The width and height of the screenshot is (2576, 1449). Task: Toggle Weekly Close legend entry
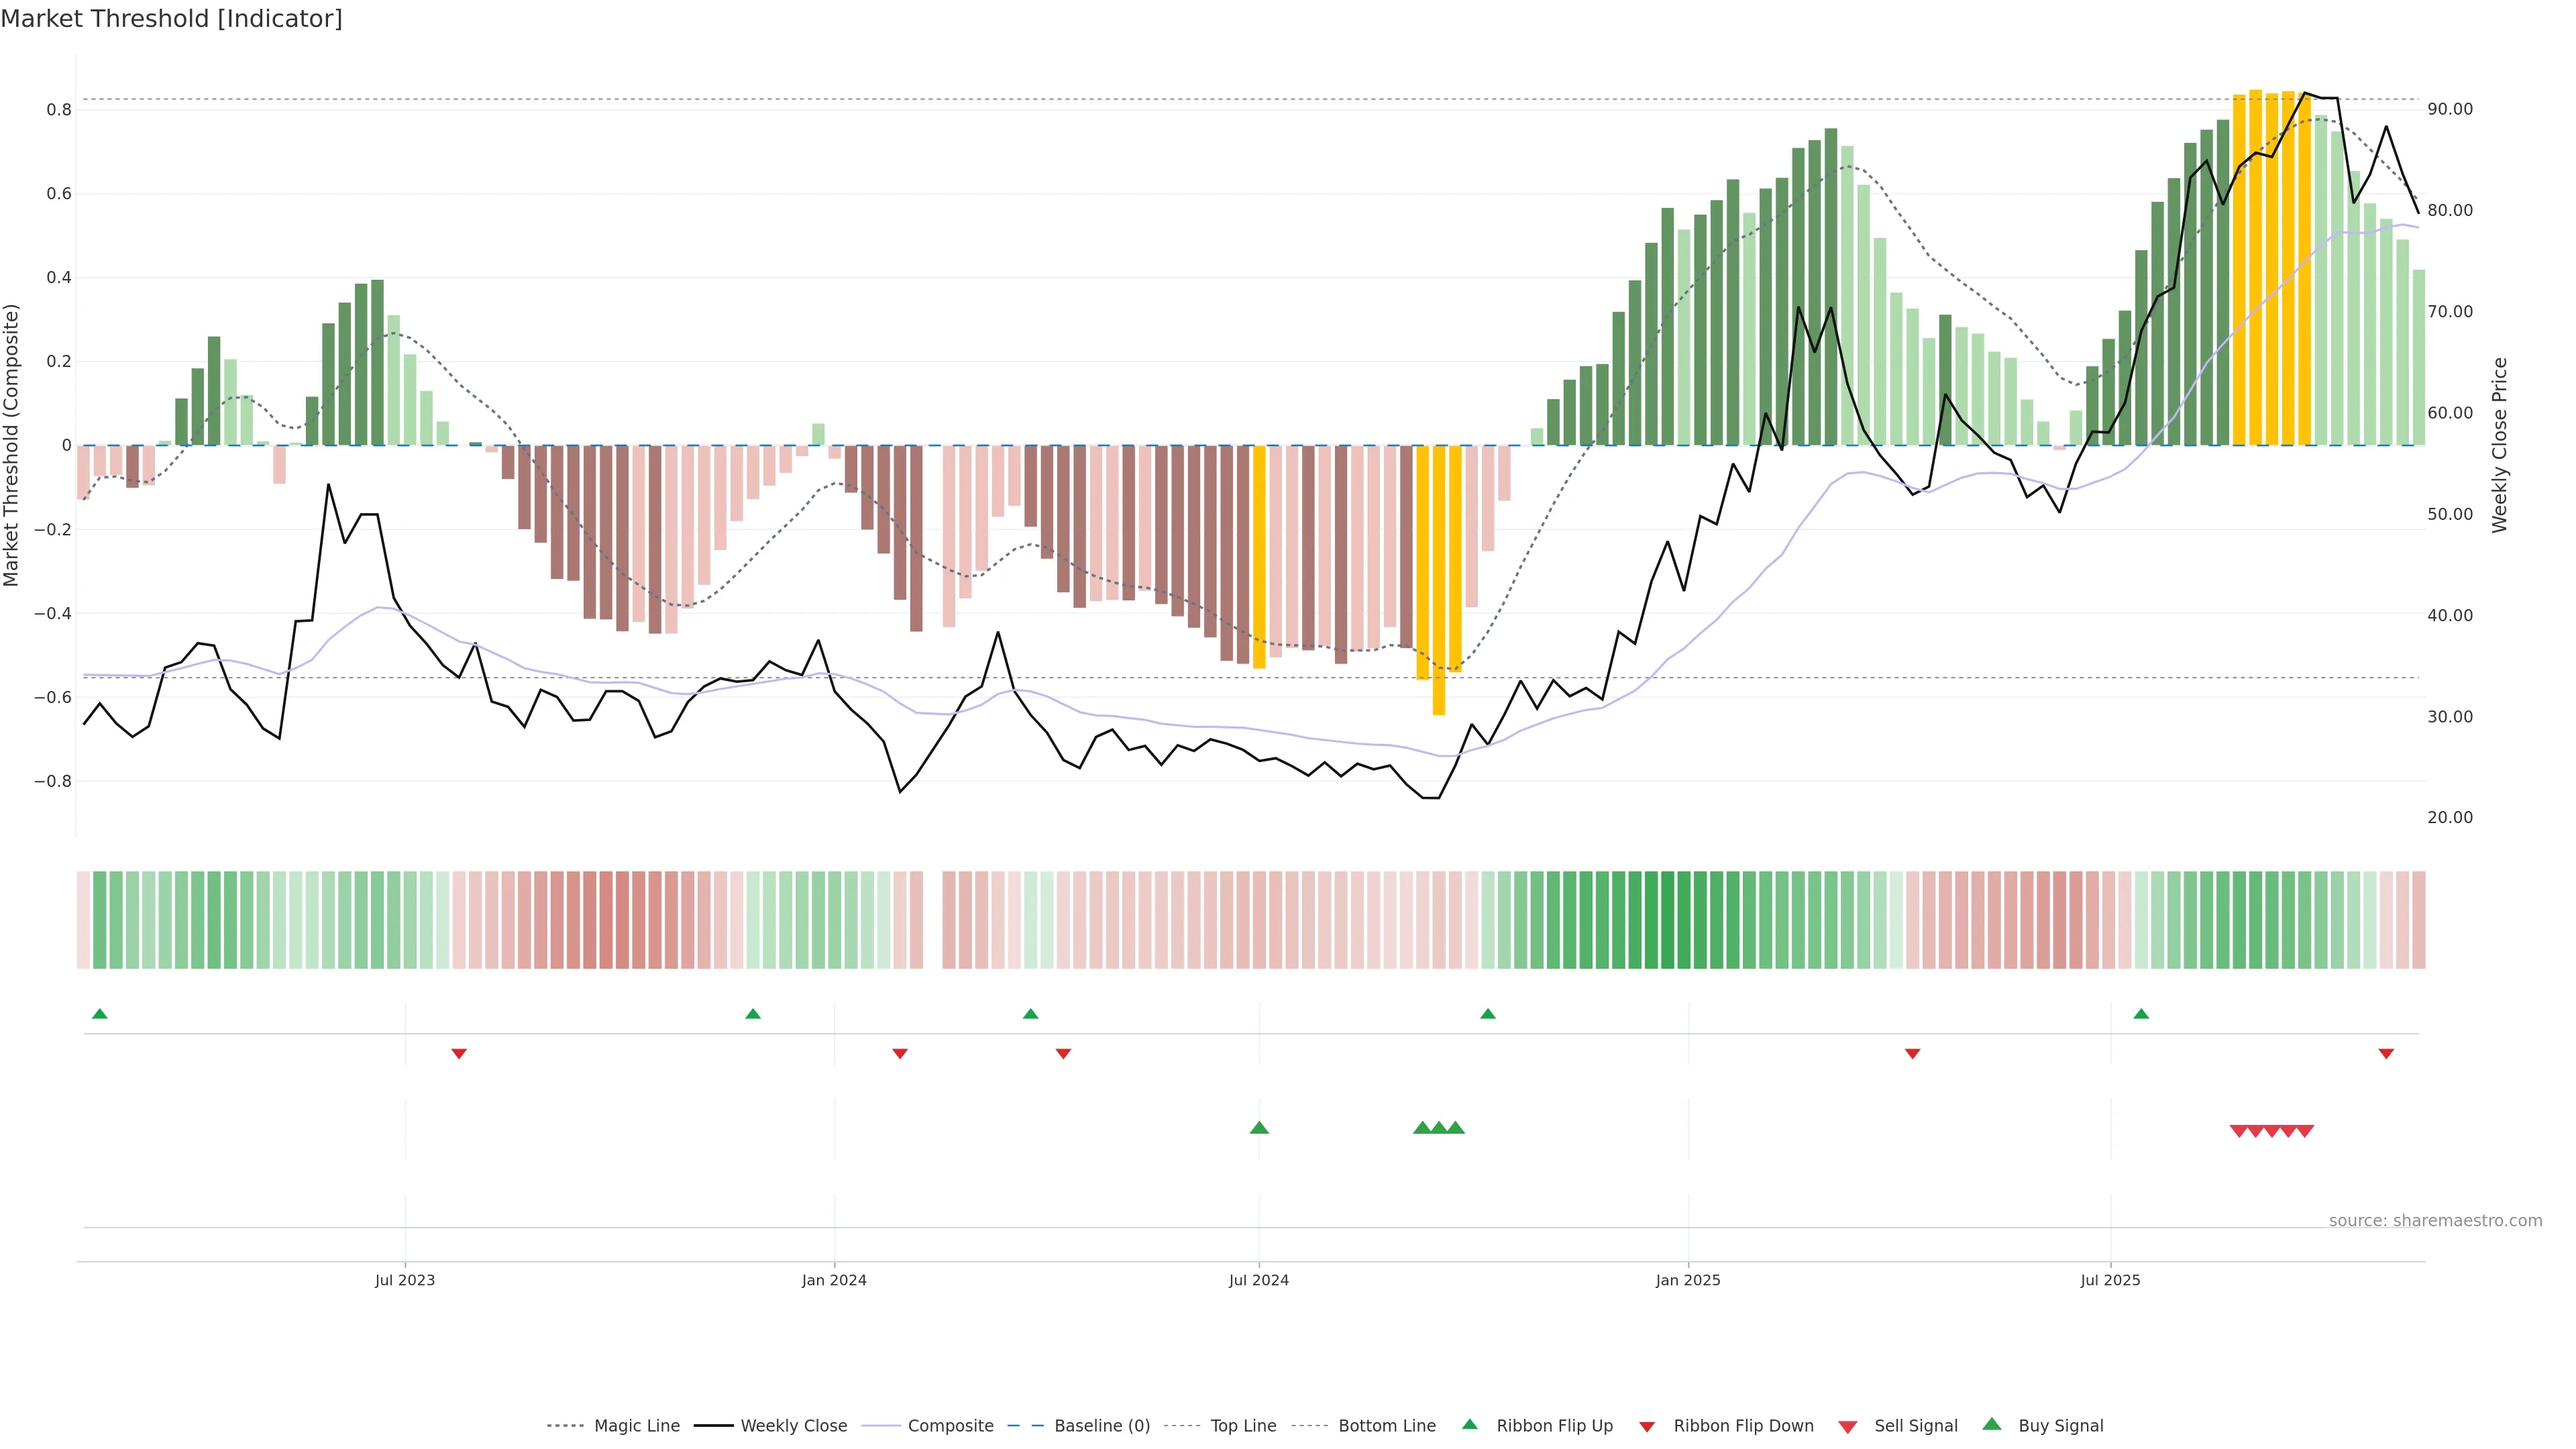(793, 1426)
